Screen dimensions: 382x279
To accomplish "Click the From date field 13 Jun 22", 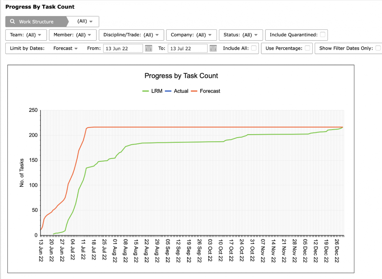I will coord(123,48).
